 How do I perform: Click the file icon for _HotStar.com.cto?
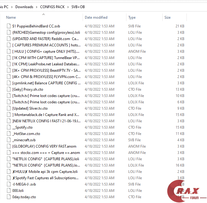pyautogui.click(x=9, y=134)
